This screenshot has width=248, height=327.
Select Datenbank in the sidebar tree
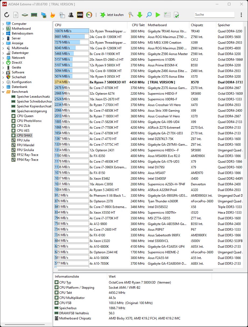pyautogui.click(x=19, y=87)
